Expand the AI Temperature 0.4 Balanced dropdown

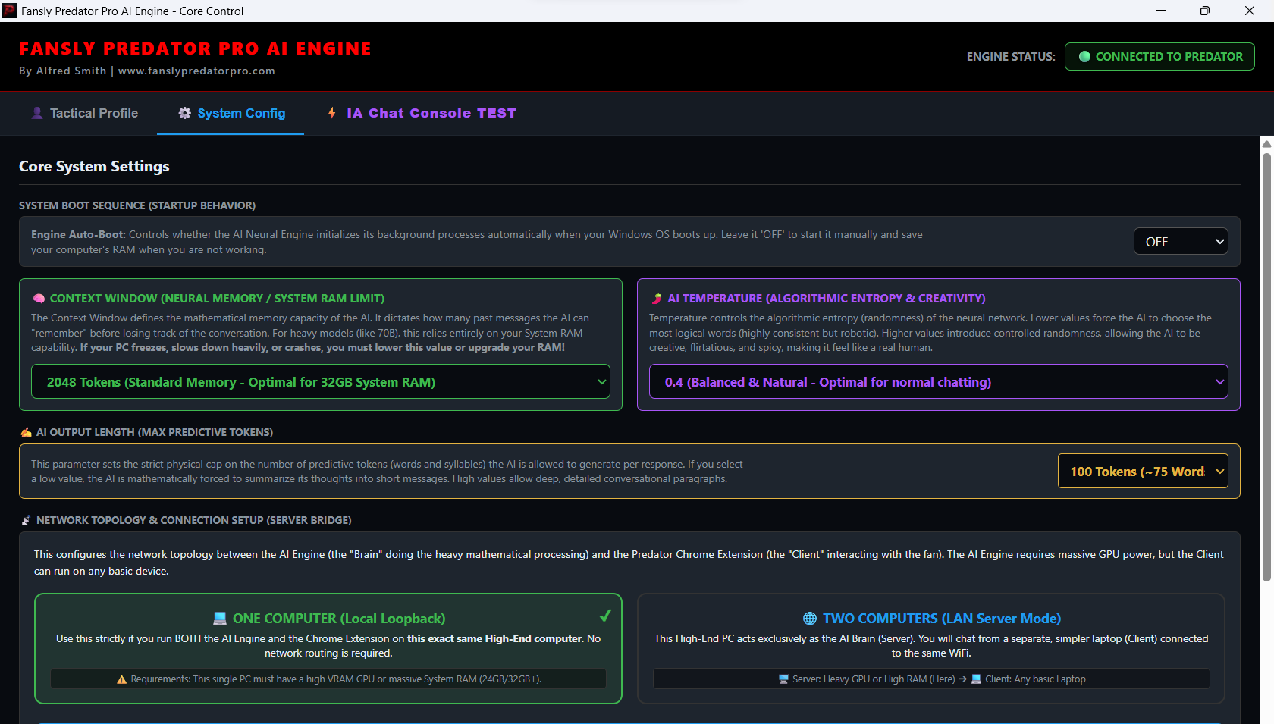[x=938, y=382]
